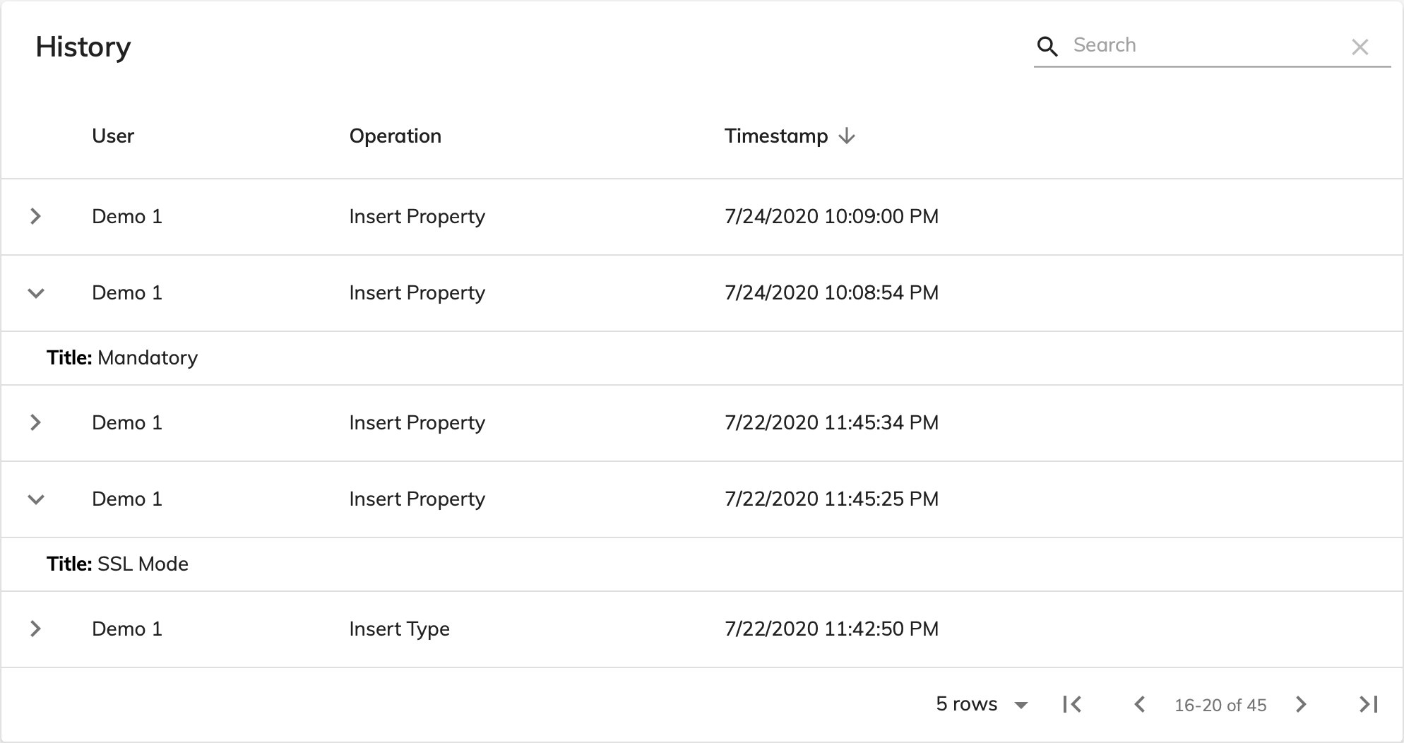Clear search with the X icon
The image size is (1404, 743).
(1360, 47)
